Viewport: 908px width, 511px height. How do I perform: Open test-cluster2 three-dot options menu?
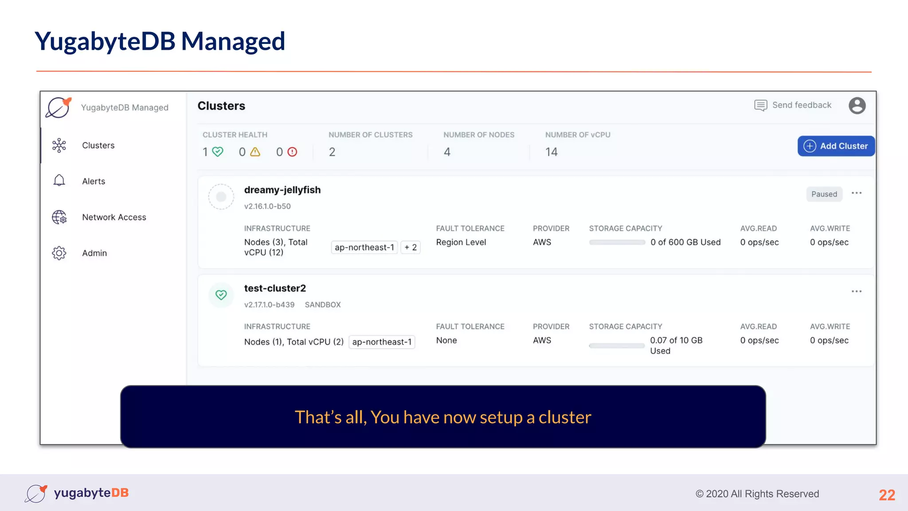(856, 291)
